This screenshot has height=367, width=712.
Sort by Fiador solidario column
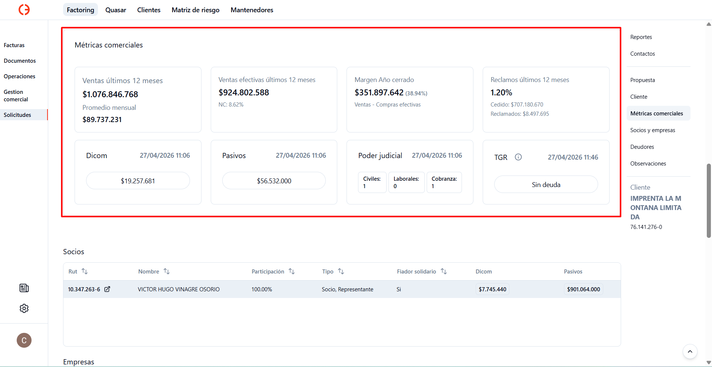444,271
